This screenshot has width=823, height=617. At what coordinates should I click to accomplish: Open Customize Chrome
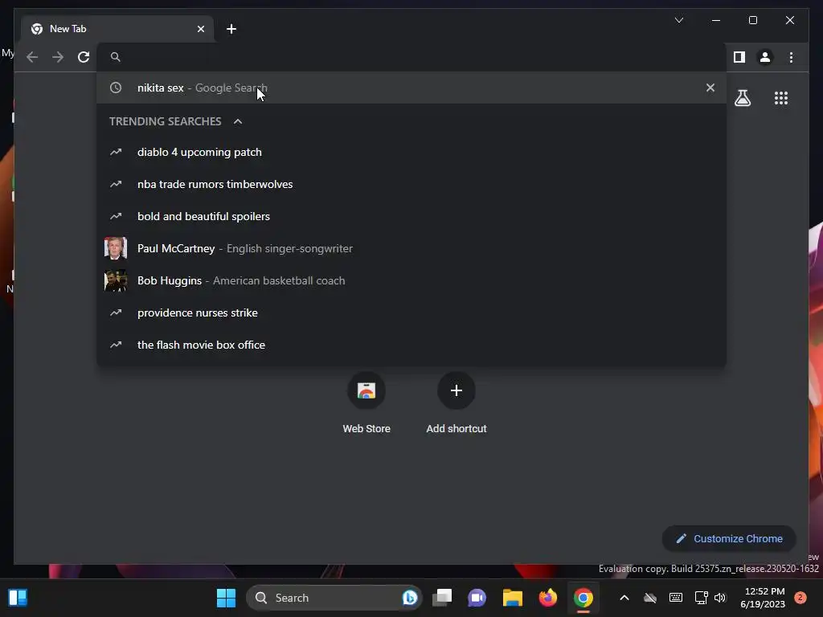pyautogui.click(x=729, y=539)
